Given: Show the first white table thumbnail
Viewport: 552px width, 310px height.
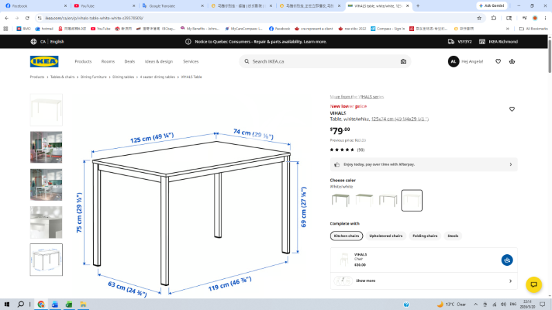Looking at the screenshot, I should 46,110.
